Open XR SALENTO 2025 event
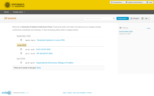The image size is (154, 96). [44, 54]
